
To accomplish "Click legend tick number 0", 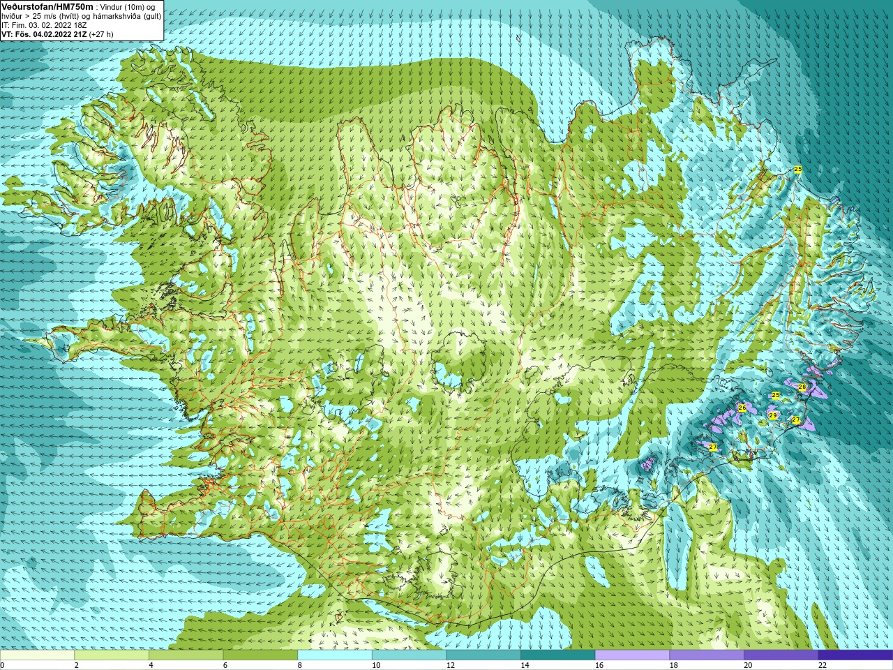I will [x=3, y=665].
